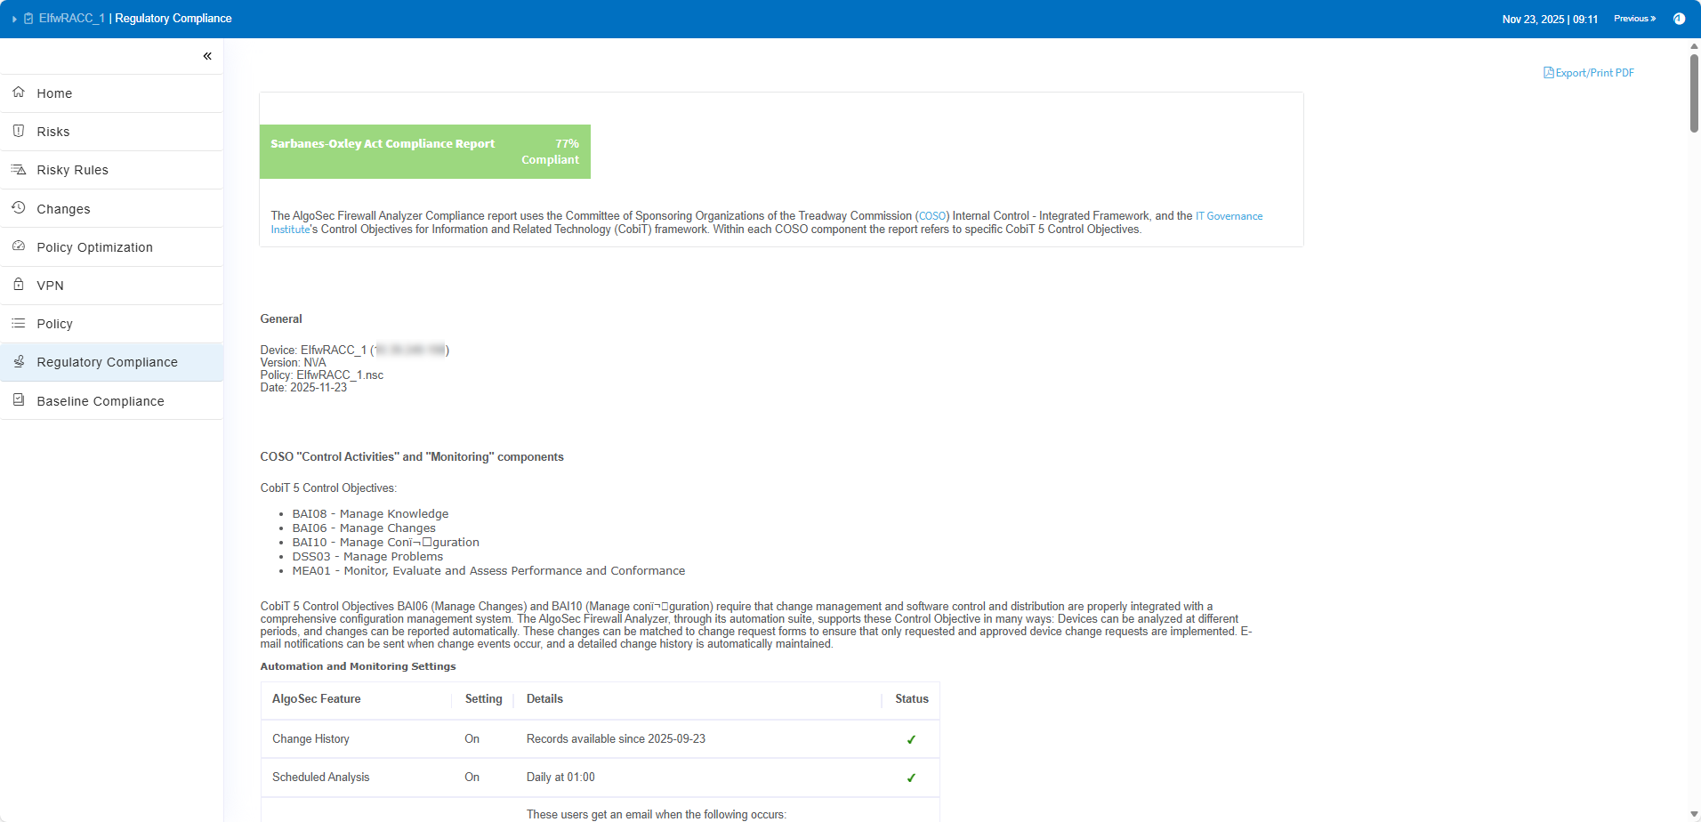Screen dimensions: 1701x822
Task: Follow the IT Governance Institute link
Action: (1229, 216)
